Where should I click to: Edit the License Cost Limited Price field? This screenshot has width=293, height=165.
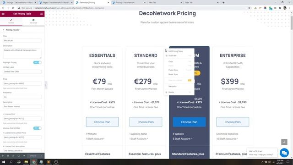tap(22, 137)
